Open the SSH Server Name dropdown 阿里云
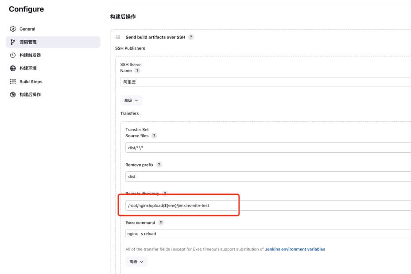The image size is (411, 274). click(266, 82)
